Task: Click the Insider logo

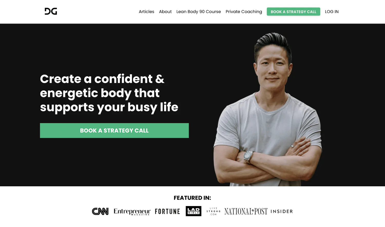Action: tap(282, 211)
